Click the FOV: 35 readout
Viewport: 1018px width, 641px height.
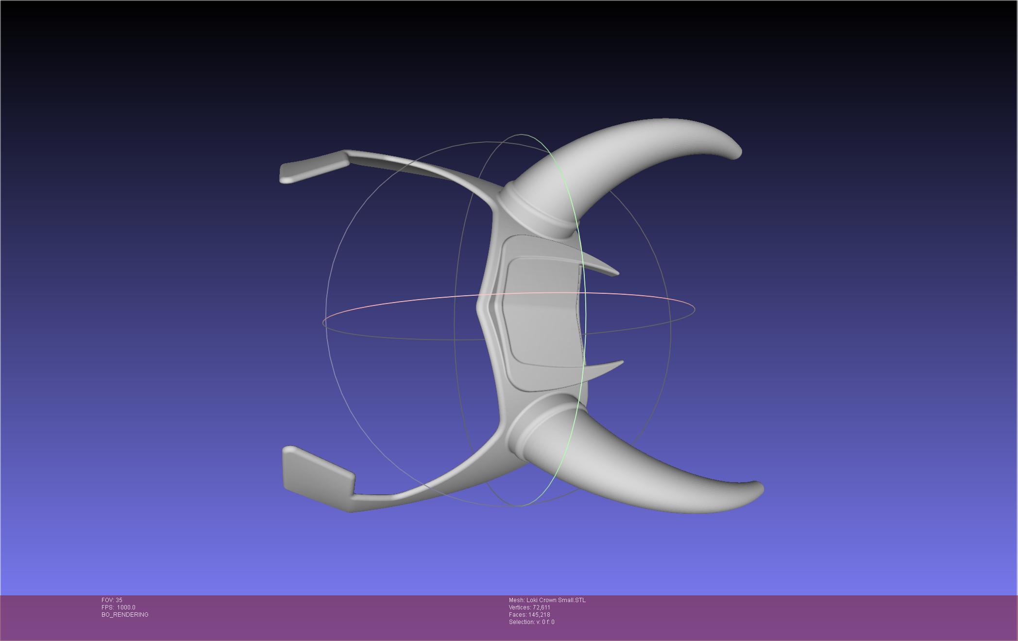(112, 600)
